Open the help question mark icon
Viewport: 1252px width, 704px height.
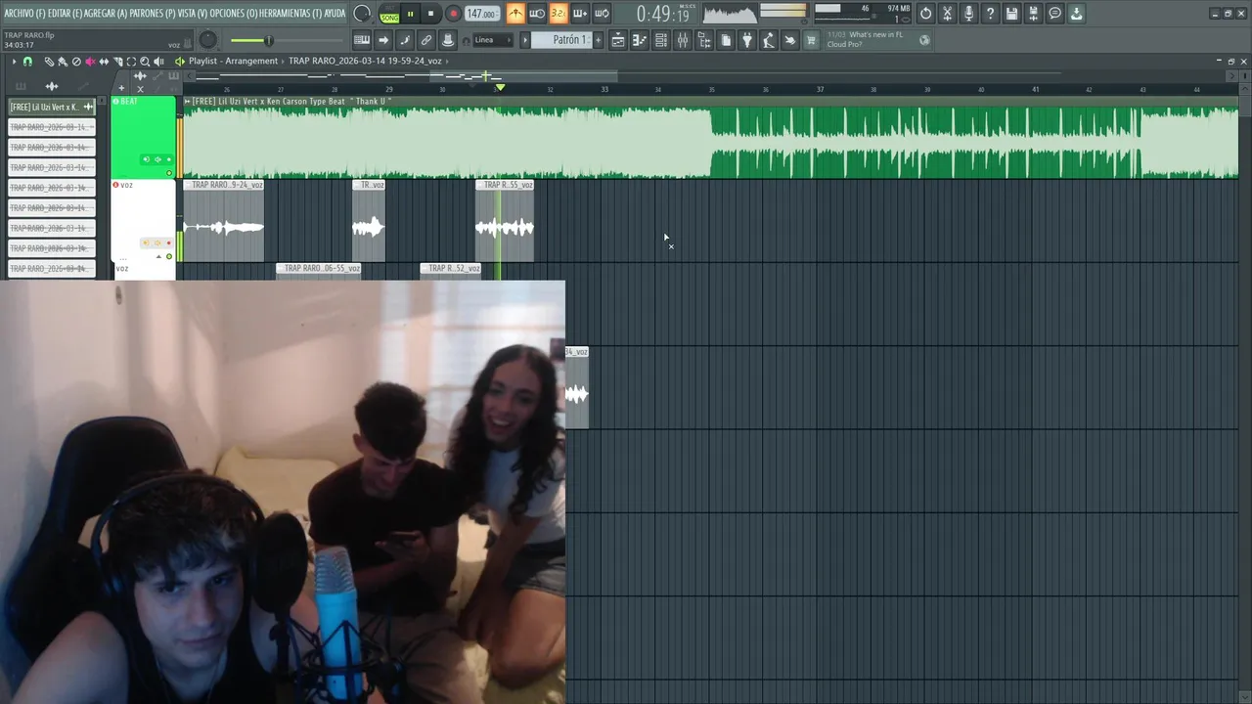pyautogui.click(x=991, y=14)
